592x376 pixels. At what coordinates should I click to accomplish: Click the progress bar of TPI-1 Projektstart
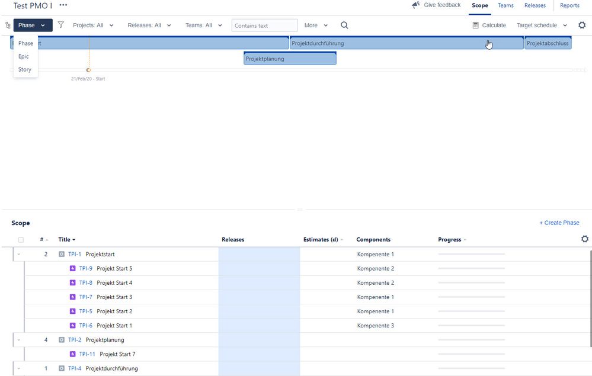click(x=471, y=254)
